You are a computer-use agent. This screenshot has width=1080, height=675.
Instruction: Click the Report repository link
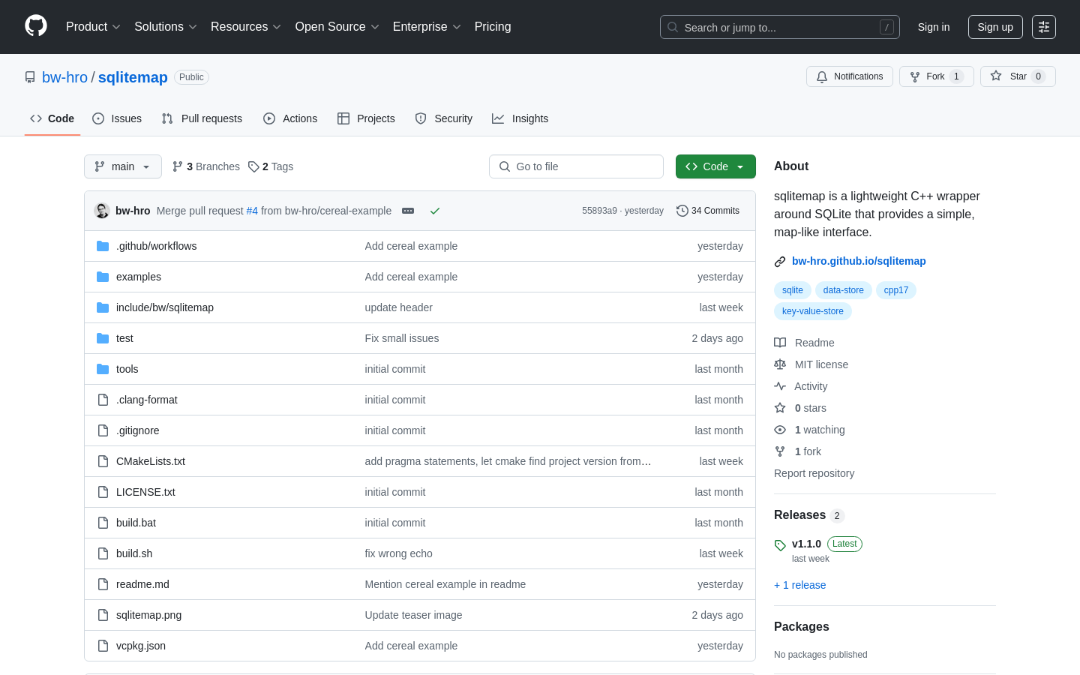[x=814, y=473]
